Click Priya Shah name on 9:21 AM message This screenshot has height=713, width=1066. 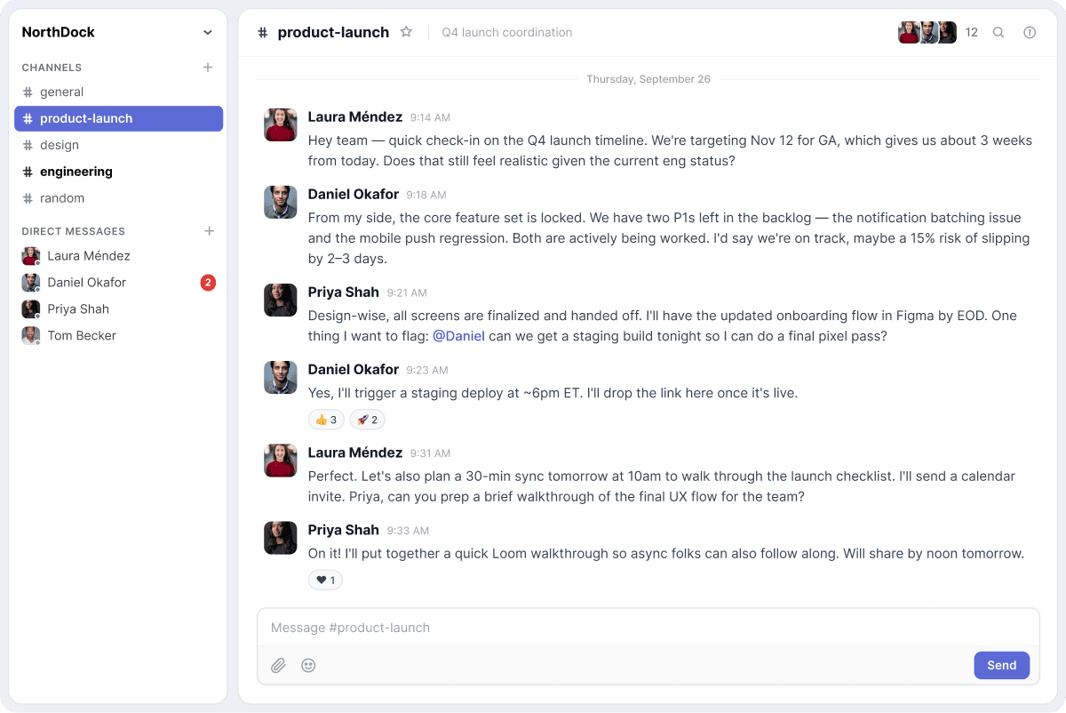[344, 292]
